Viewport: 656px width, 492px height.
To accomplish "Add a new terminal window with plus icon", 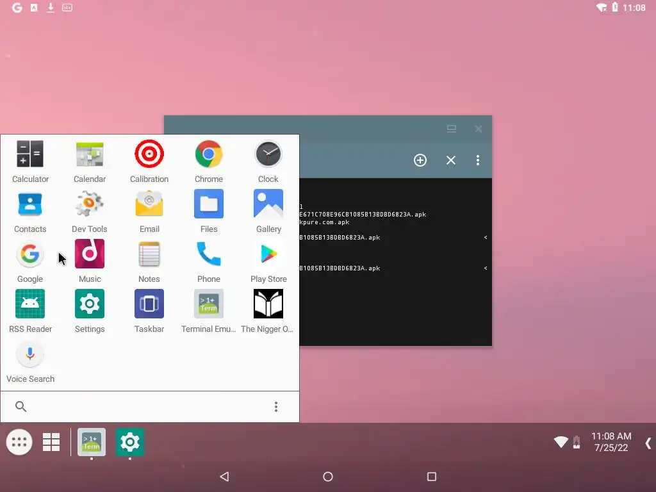I will coord(420,160).
